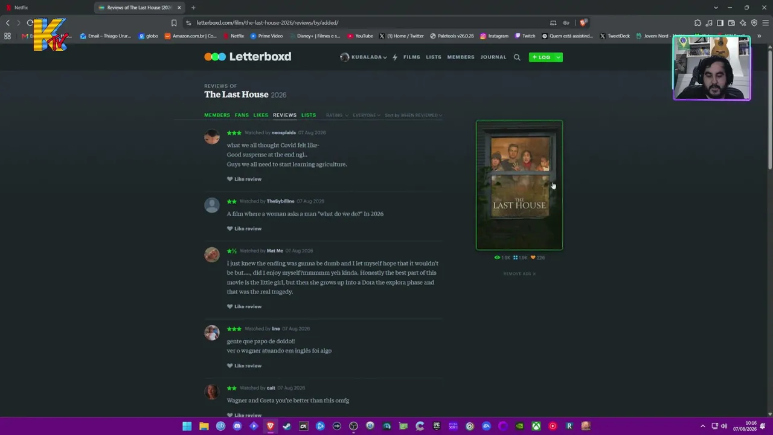The width and height of the screenshot is (773, 435).
Task: Show hidden system tray icons
Action: click(x=702, y=426)
